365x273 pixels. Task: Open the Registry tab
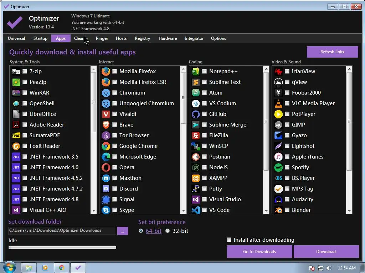click(x=143, y=38)
